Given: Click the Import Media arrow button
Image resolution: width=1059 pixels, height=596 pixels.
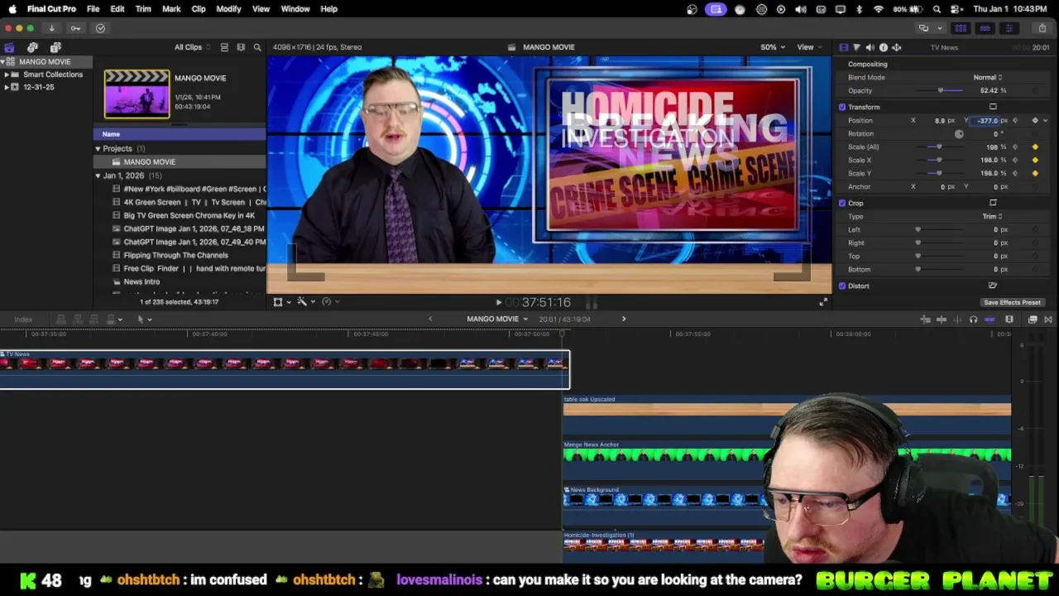Looking at the screenshot, I should [51, 28].
